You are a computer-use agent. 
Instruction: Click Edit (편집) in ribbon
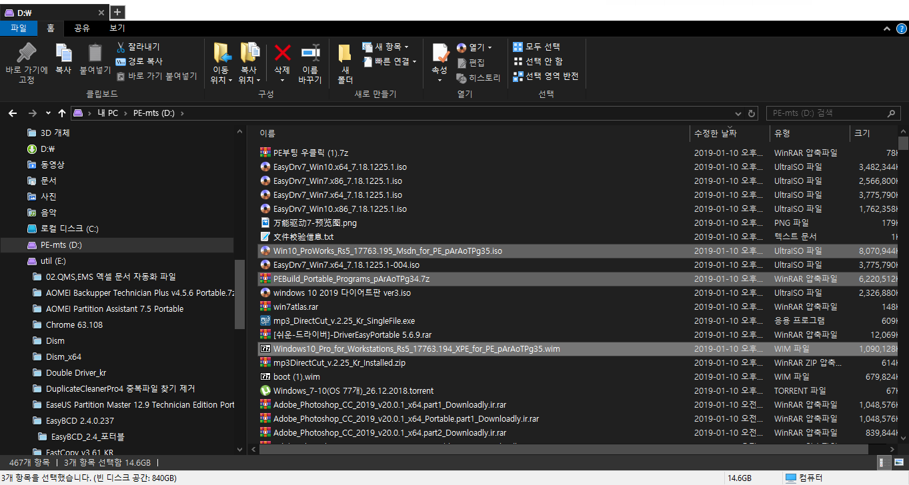[471, 63]
